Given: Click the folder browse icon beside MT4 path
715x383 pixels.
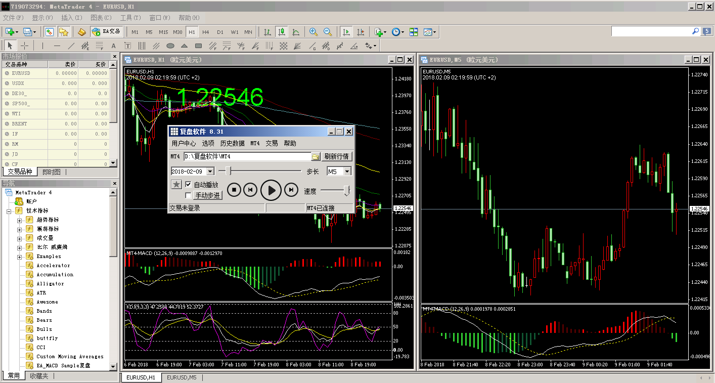Looking at the screenshot, I should [x=315, y=157].
